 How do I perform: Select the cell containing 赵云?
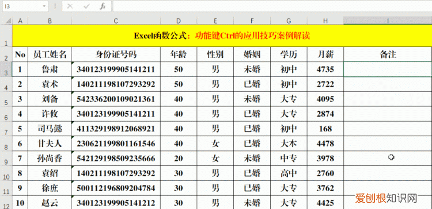point(50,203)
